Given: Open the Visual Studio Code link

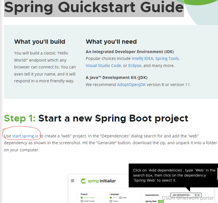Looking at the screenshot, I should (x=103, y=66).
